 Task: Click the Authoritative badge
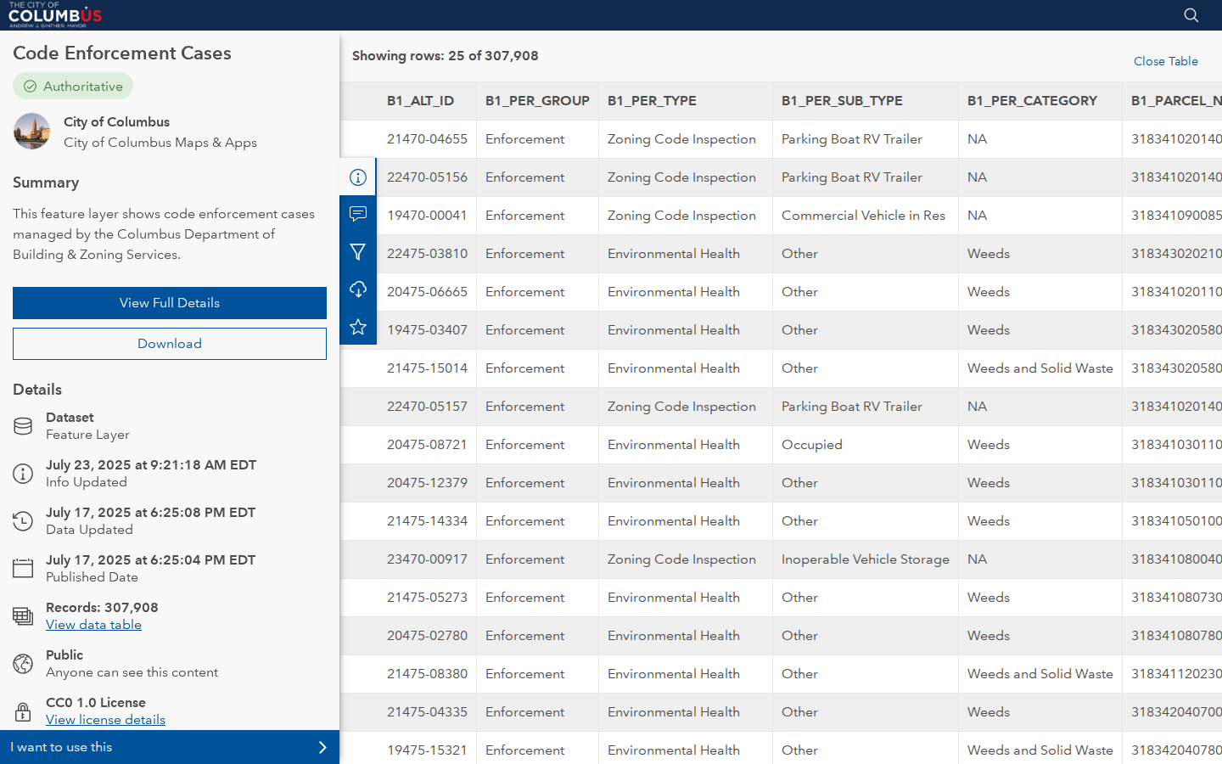click(73, 87)
